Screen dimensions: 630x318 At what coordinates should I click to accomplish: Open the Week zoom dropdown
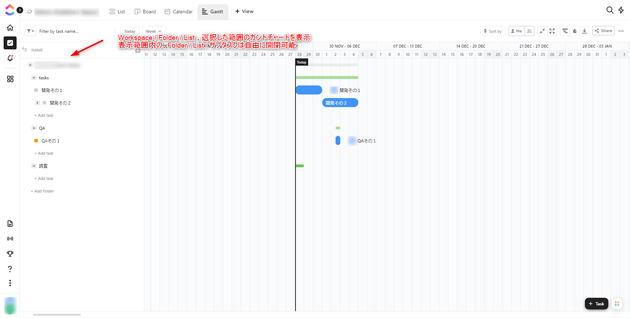point(154,31)
